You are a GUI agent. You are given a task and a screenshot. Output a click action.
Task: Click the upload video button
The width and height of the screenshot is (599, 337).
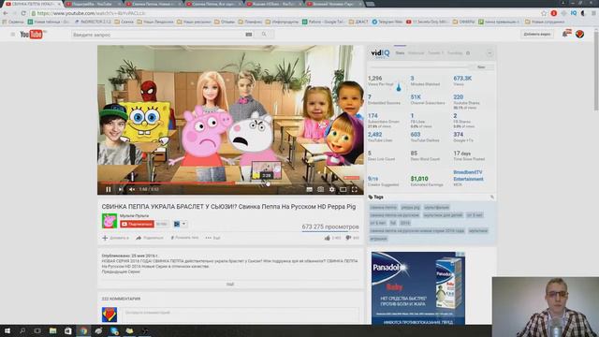[x=536, y=35]
